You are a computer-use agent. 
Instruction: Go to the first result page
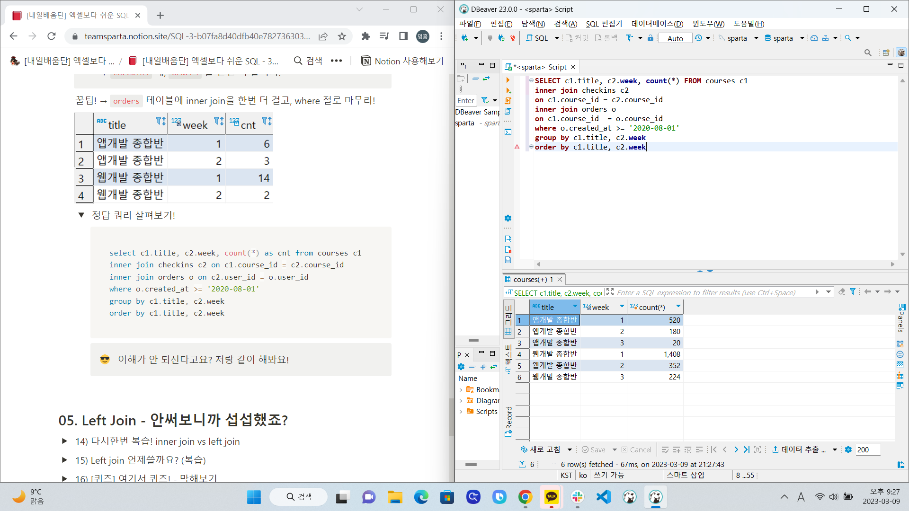714,449
